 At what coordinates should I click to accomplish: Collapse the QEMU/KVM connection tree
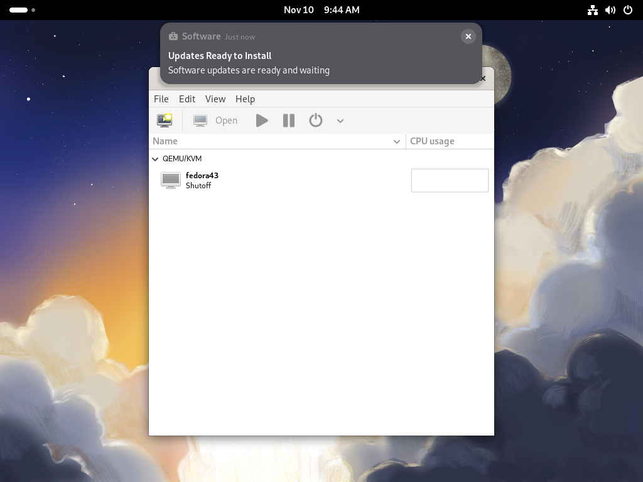pyautogui.click(x=154, y=159)
